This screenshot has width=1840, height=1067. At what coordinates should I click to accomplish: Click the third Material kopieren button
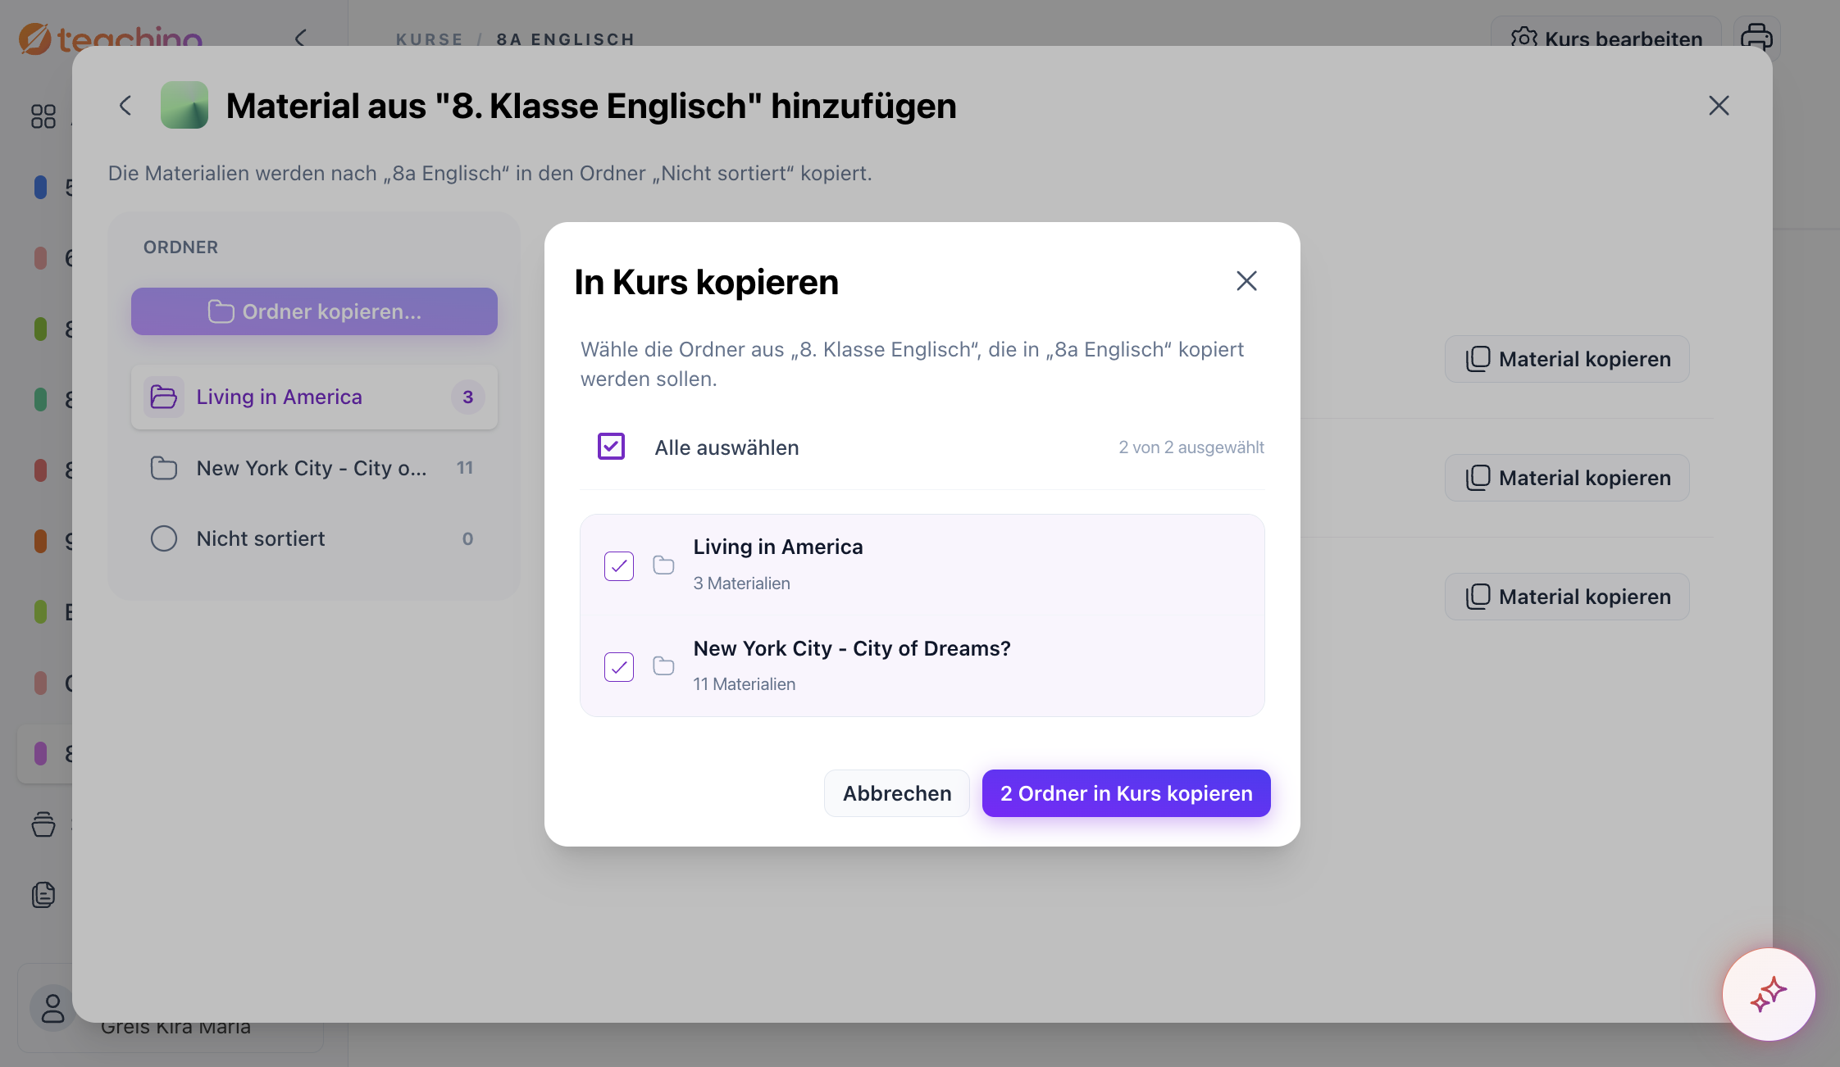[x=1567, y=597]
